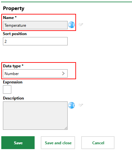Click the Description label

pyautogui.click(x=14, y=98)
